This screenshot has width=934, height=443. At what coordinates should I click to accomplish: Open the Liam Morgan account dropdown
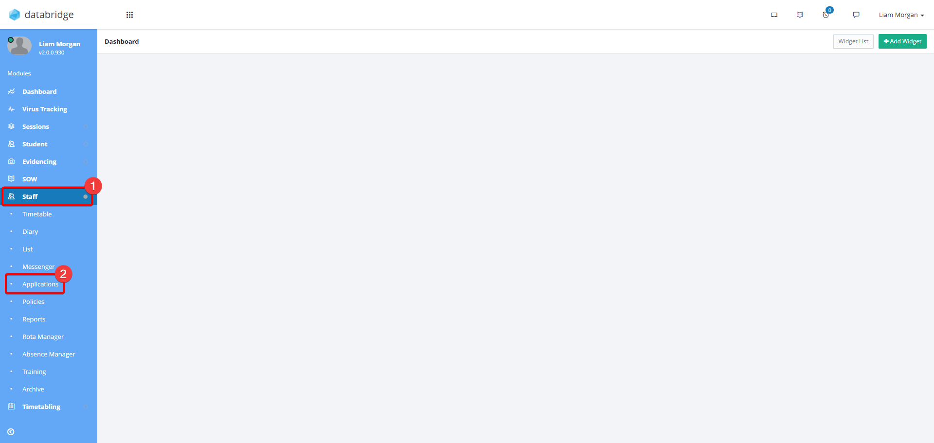901,15
